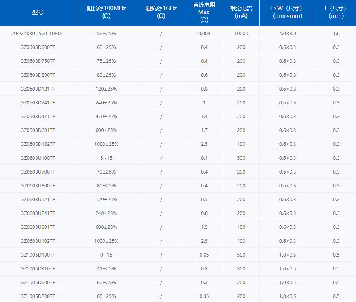Screen dimensions: 356x302
Task: Click the GZ0603D471TF model entry
Action: [38, 117]
